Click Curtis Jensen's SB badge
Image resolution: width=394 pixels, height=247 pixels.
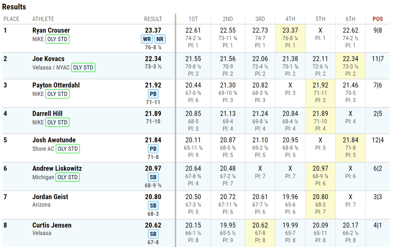[153, 234]
